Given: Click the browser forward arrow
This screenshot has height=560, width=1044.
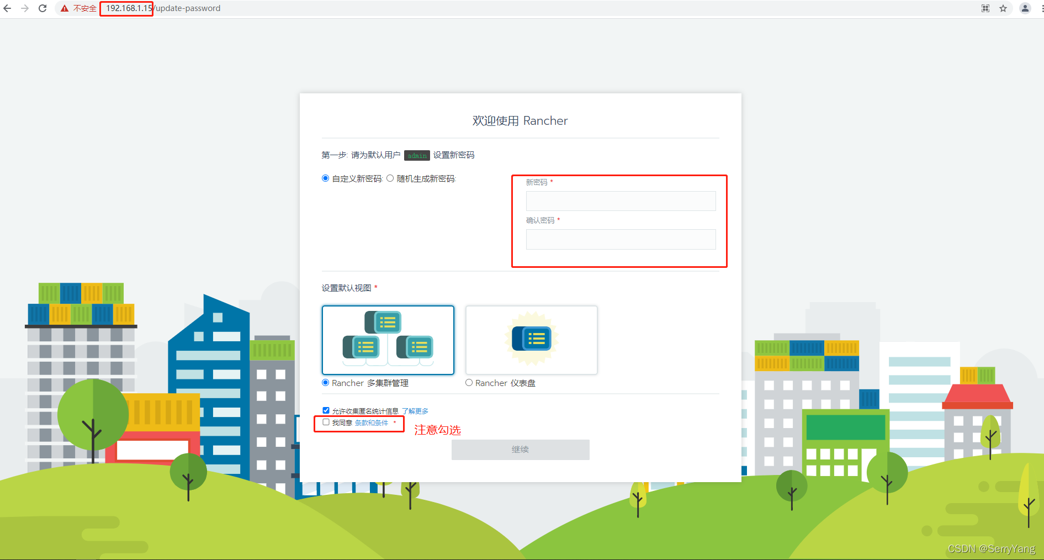Looking at the screenshot, I should tap(25, 8).
